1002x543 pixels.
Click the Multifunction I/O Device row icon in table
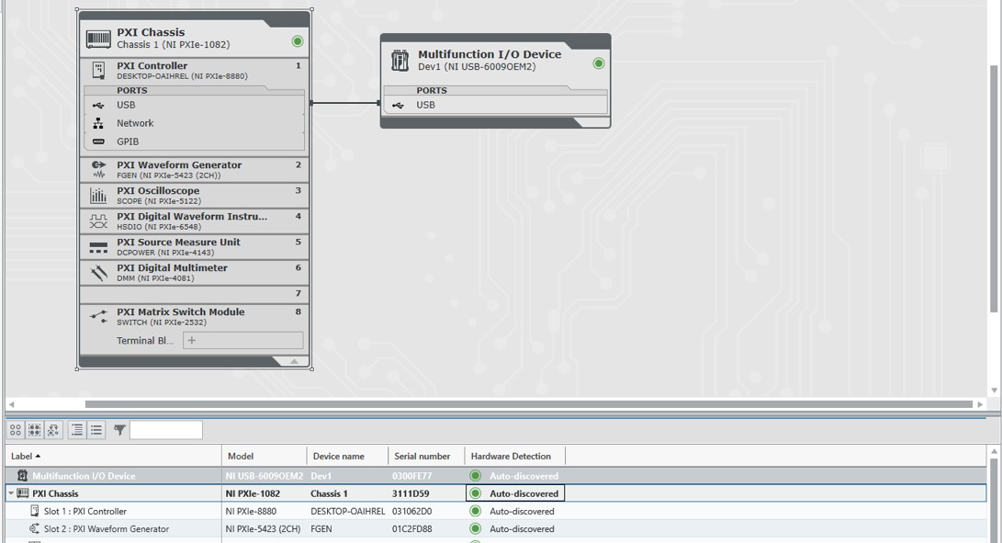coord(22,475)
